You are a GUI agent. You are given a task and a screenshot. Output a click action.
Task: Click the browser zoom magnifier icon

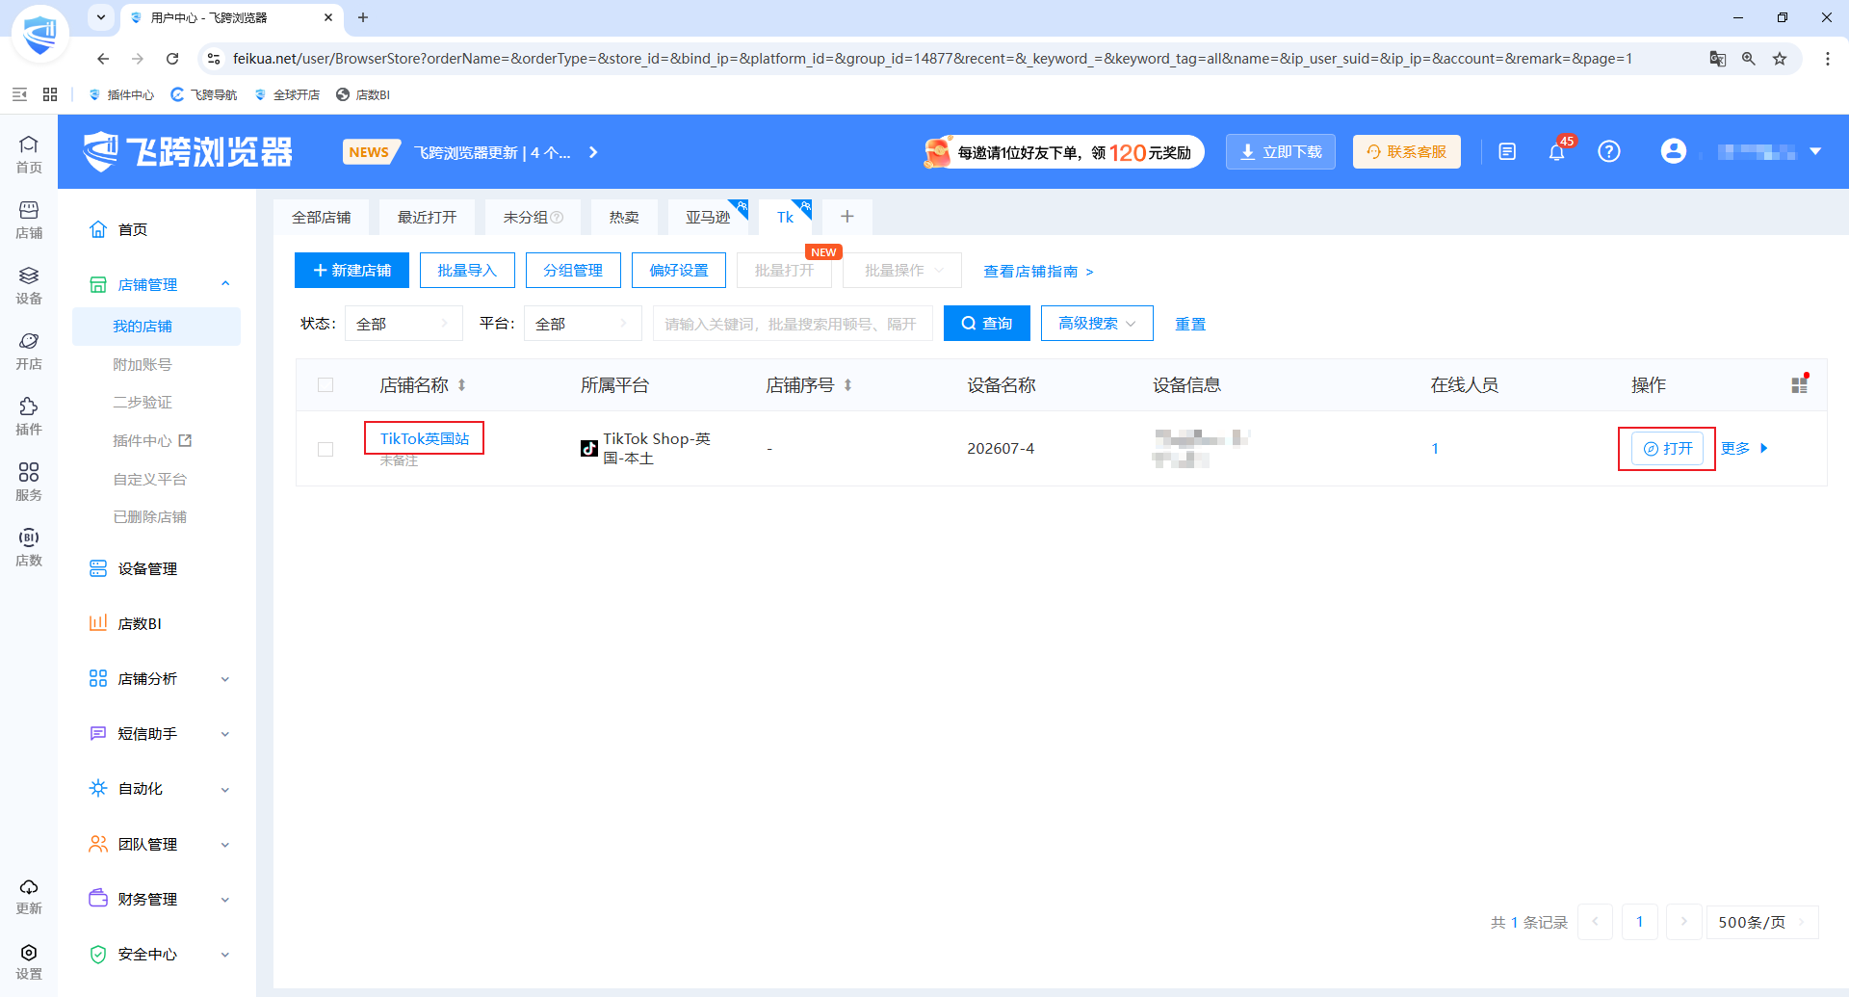1749,59
